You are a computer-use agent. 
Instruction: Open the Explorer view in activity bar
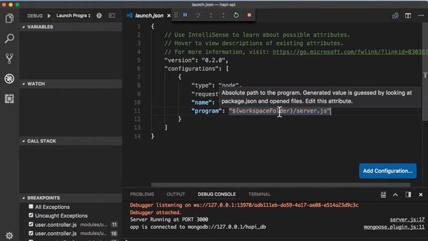point(9,18)
